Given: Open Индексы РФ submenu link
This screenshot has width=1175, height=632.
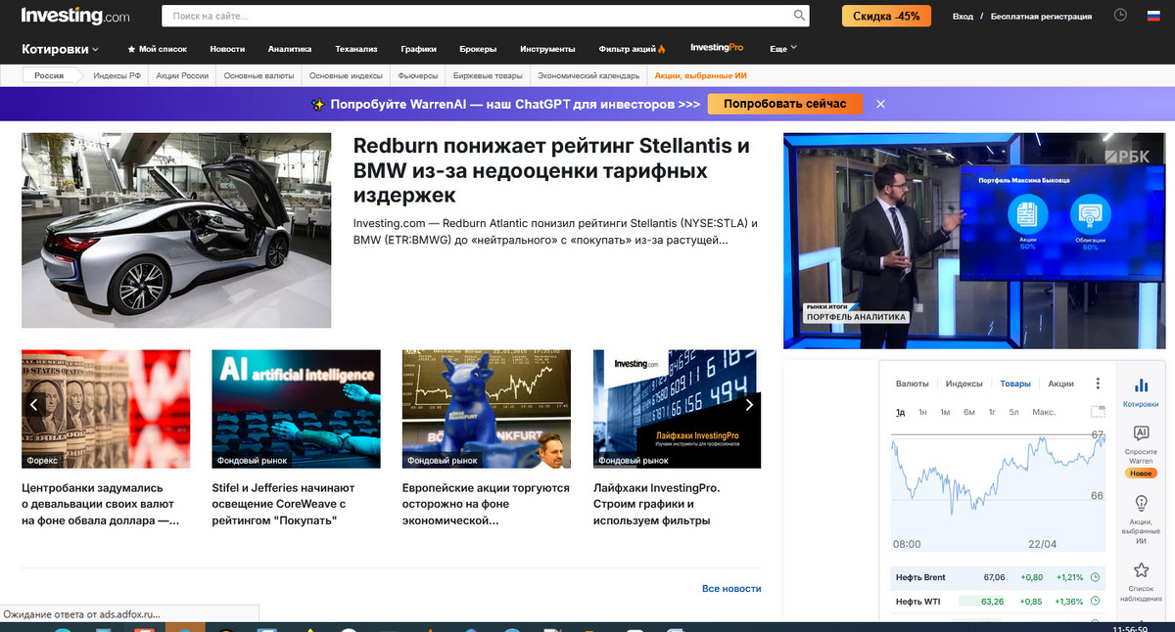Looking at the screenshot, I should (x=117, y=75).
